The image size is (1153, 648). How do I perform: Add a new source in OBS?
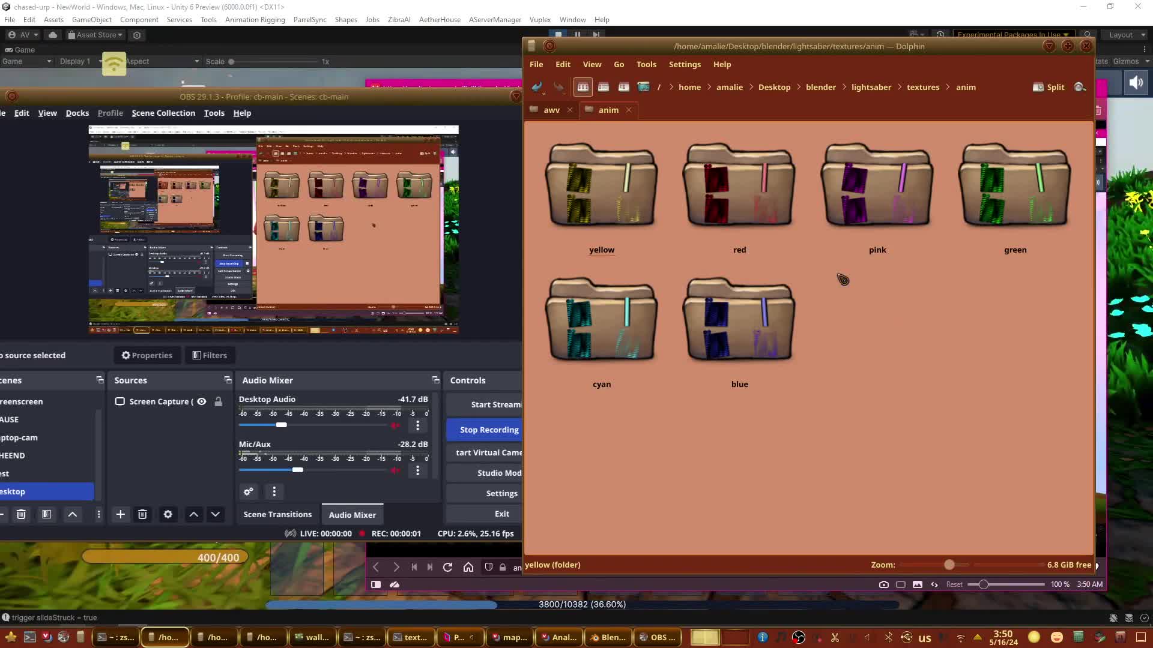[121, 514]
